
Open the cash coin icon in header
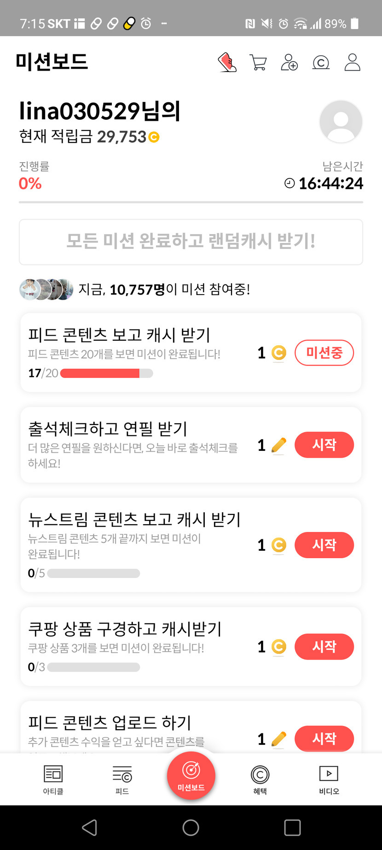click(321, 62)
